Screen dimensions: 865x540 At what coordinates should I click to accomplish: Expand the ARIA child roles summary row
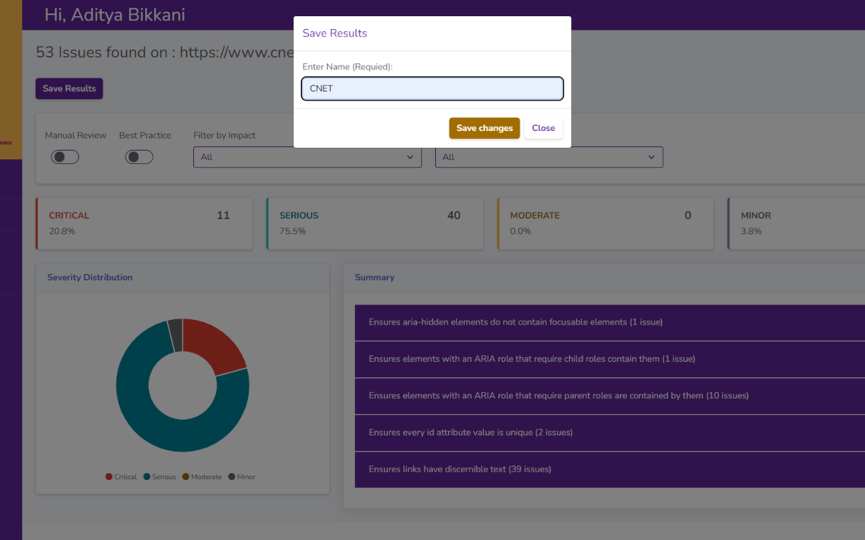(x=610, y=359)
